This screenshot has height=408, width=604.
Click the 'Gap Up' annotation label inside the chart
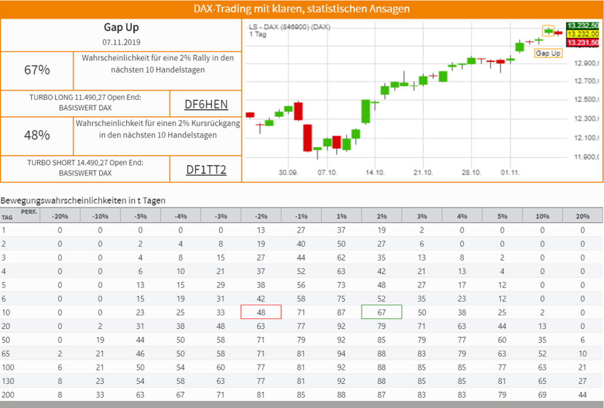[548, 53]
